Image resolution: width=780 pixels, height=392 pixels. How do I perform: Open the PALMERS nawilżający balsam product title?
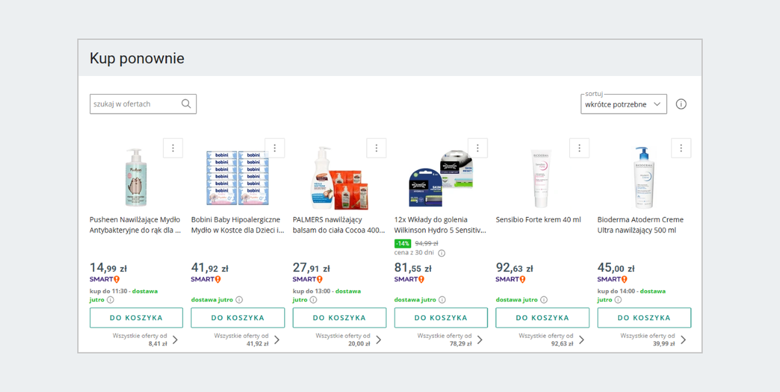[339, 225]
